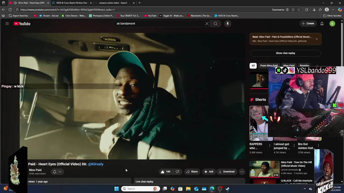Add this page to Edge favorites star

pos(299,10)
